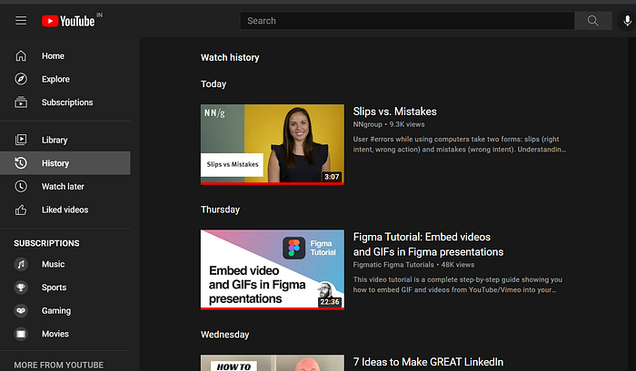Click the Gaming channel icon
The image size is (636, 371).
pos(21,310)
